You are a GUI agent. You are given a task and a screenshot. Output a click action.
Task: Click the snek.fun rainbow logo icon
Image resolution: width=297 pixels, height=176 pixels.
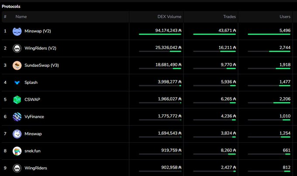click(x=17, y=151)
